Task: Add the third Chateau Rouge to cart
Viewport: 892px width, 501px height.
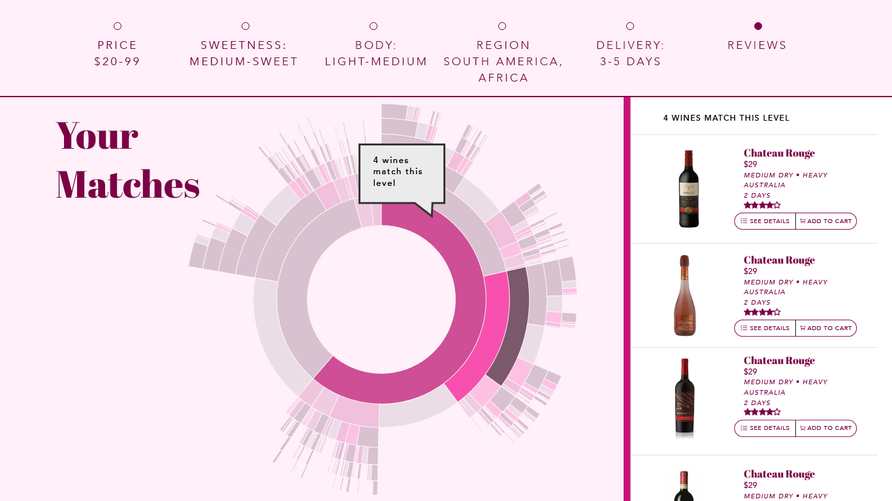Action: 826,428
